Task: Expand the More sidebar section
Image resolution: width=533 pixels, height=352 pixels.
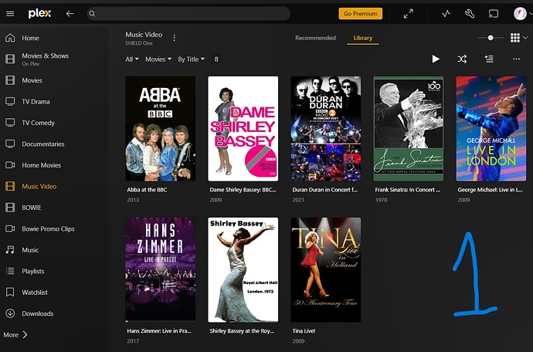Action: [x=15, y=335]
